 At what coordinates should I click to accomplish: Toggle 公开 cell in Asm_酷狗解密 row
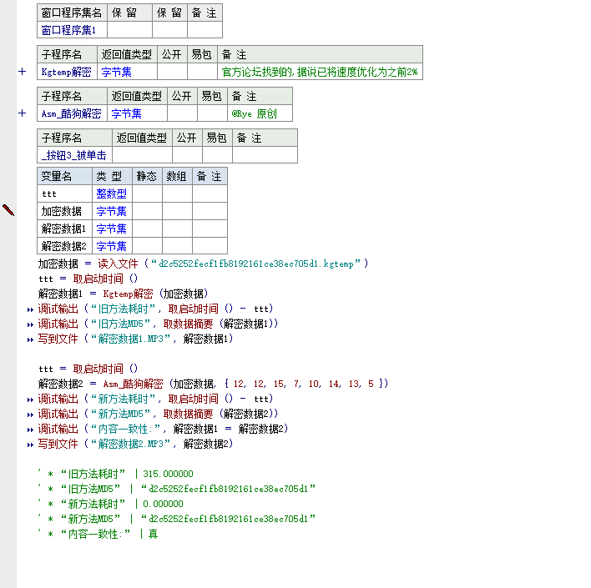pyautogui.click(x=183, y=113)
